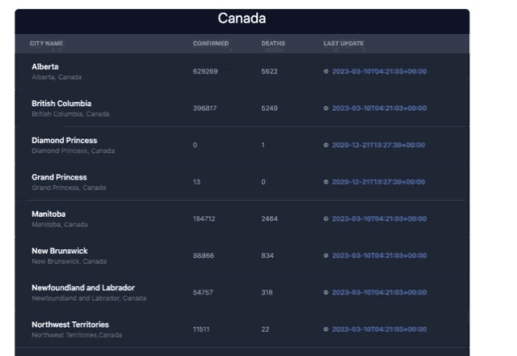Click the clock icon in the Diamond Princess row
This screenshot has height=356, width=517.
point(326,146)
